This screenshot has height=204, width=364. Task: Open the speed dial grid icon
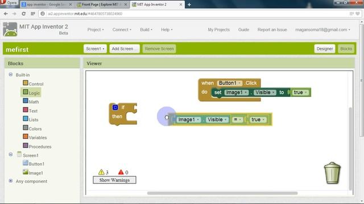tap(33, 14)
